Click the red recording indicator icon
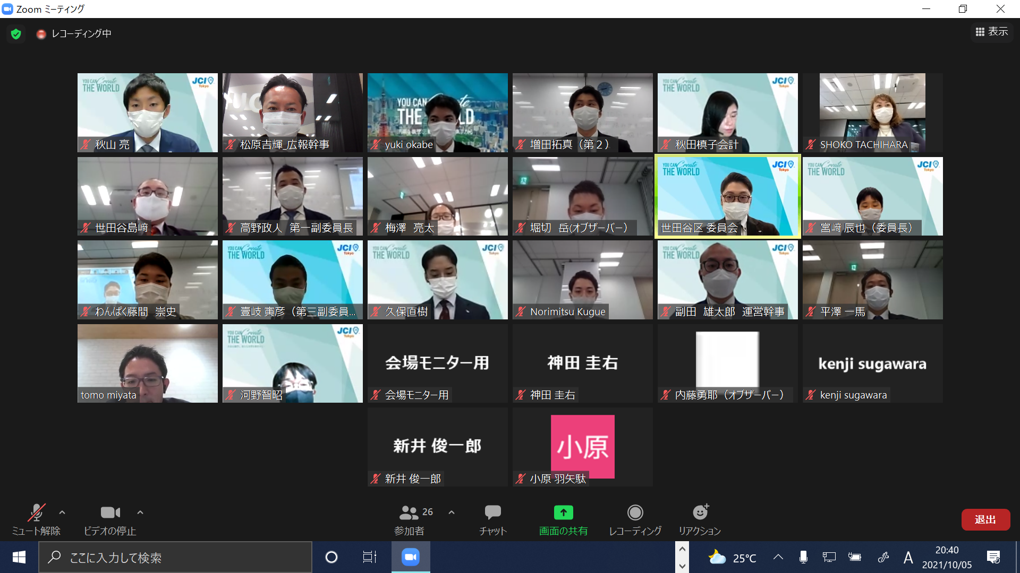This screenshot has width=1020, height=573. pos(41,34)
